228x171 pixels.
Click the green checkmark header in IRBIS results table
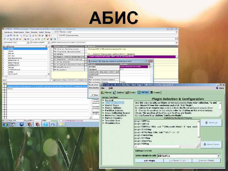click(x=6, y=84)
